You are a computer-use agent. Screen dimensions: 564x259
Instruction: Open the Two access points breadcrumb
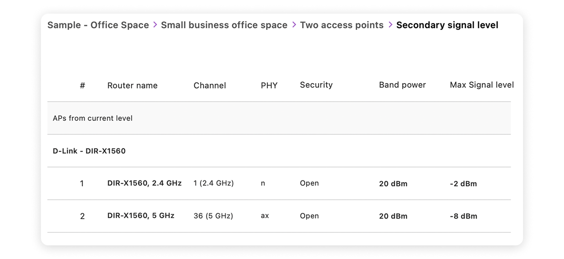[x=342, y=25]
